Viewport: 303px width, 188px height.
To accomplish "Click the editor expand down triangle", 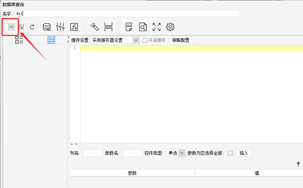I will pos(76,144).
